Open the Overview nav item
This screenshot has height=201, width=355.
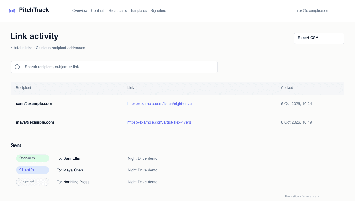click(x=80, y=11)
